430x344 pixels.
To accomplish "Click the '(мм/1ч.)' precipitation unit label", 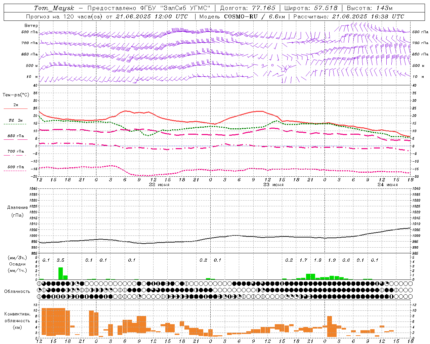I will [x=17, y=270].
